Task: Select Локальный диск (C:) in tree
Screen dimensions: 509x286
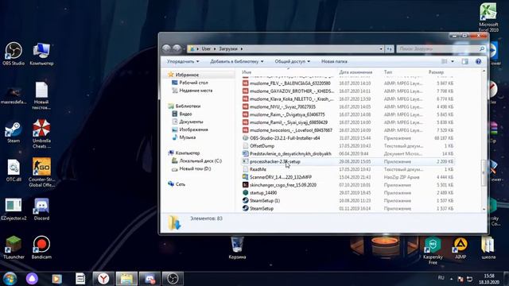Action: point(200,160)
